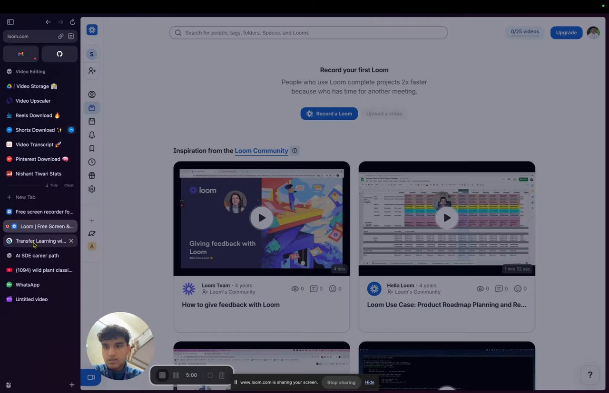Click Upload a video button
609x393 pixels.
tap(384, 114)
